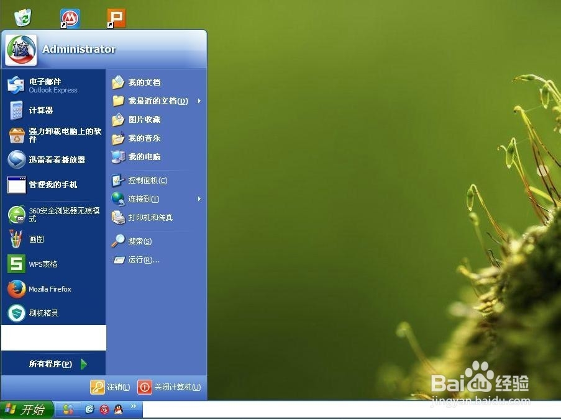The width and height of the screenshot is (561, 420).
Task: Open the 招商银行 desktop shortcut
Action: [70, 17]
